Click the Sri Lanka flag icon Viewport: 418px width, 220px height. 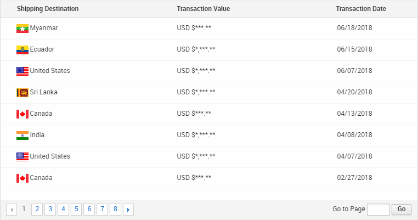tap(22, 92)
